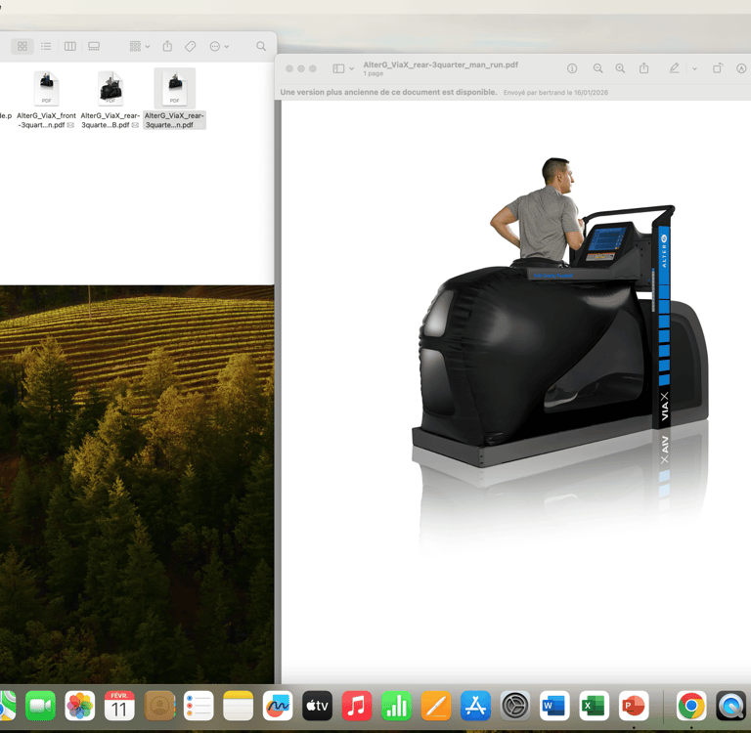Click the Finder tags icon

pyautogui.click(x=190, y=46)
